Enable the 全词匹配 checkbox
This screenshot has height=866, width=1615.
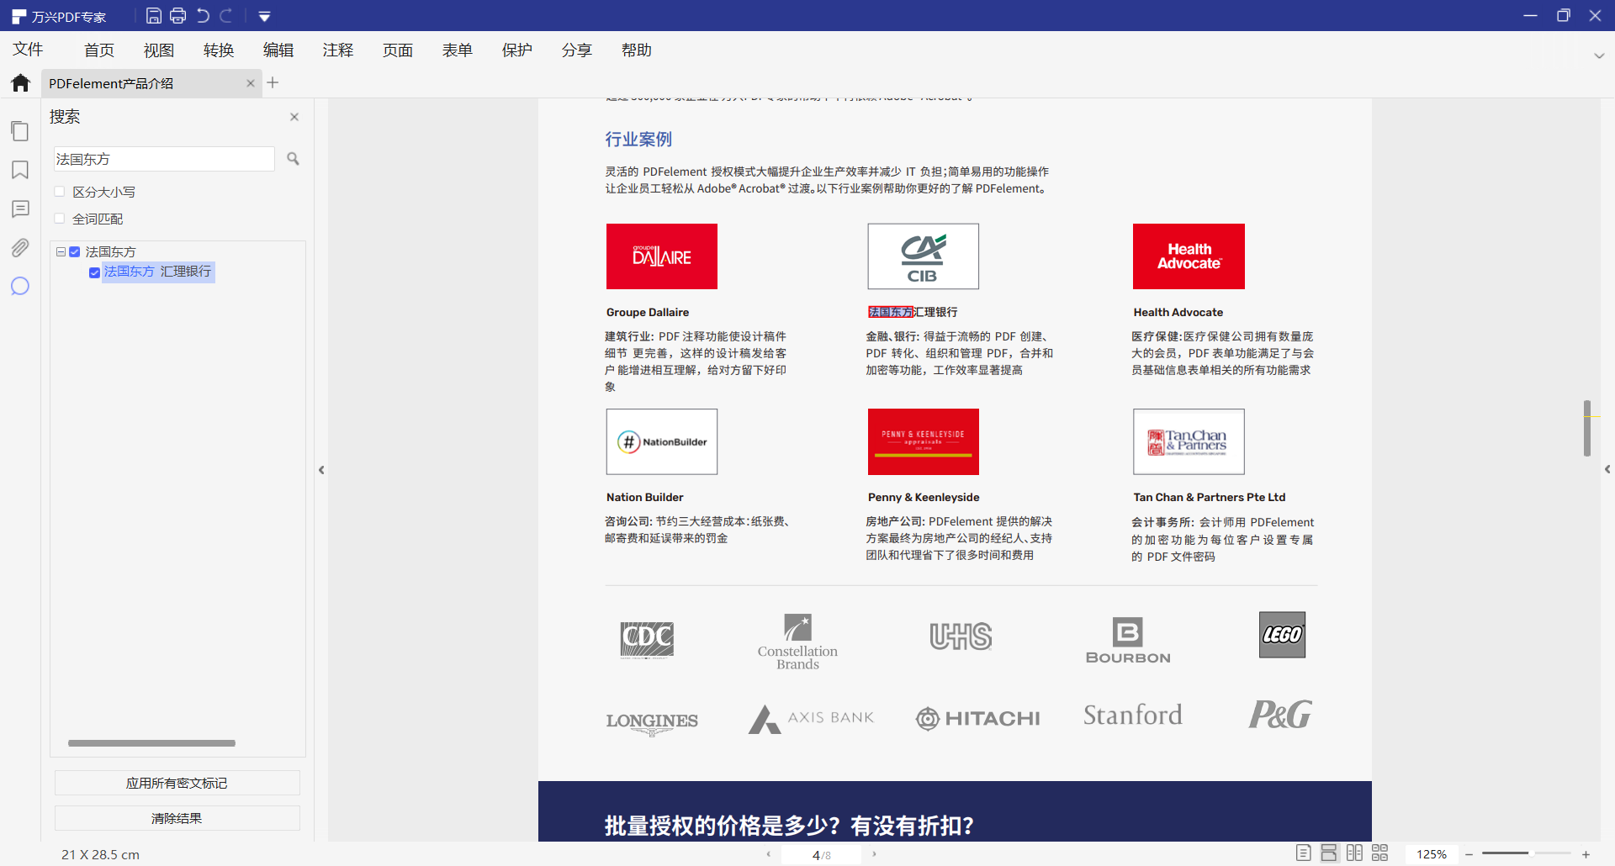point(59,218)
